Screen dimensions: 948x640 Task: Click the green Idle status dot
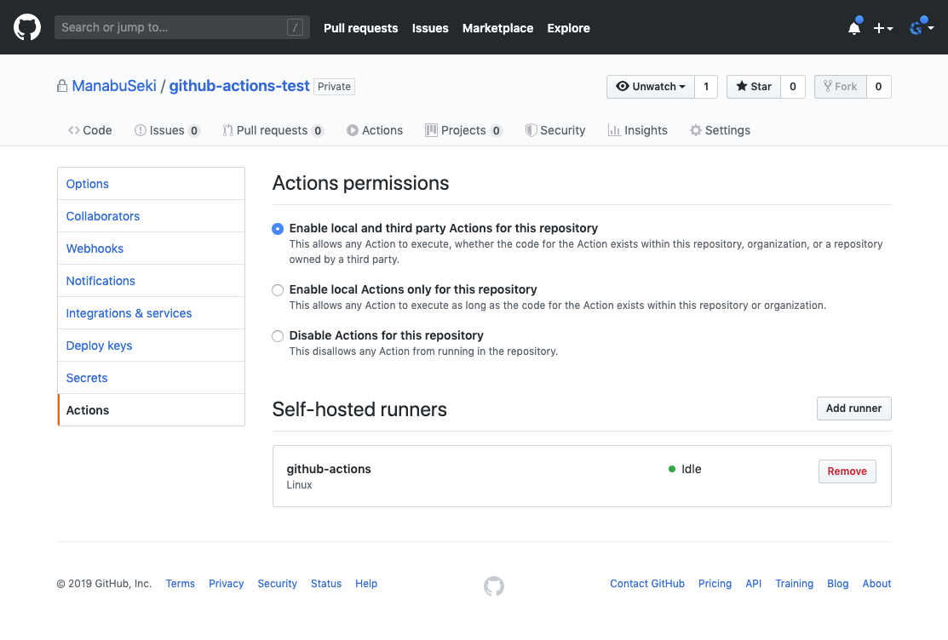[x=672, y=469]
